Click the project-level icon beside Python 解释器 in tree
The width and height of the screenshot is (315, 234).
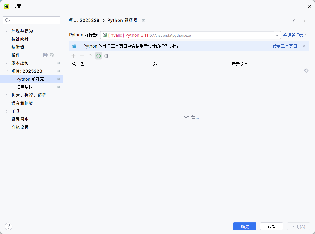pyautogui.click(x=58, y=79)
